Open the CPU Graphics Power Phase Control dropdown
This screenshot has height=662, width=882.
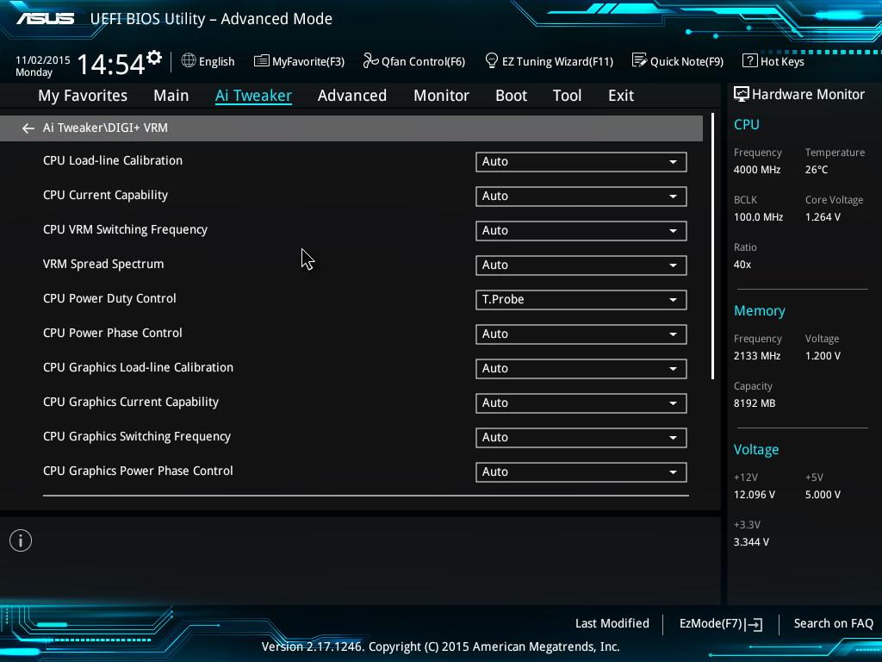click(x=581, y=472)
